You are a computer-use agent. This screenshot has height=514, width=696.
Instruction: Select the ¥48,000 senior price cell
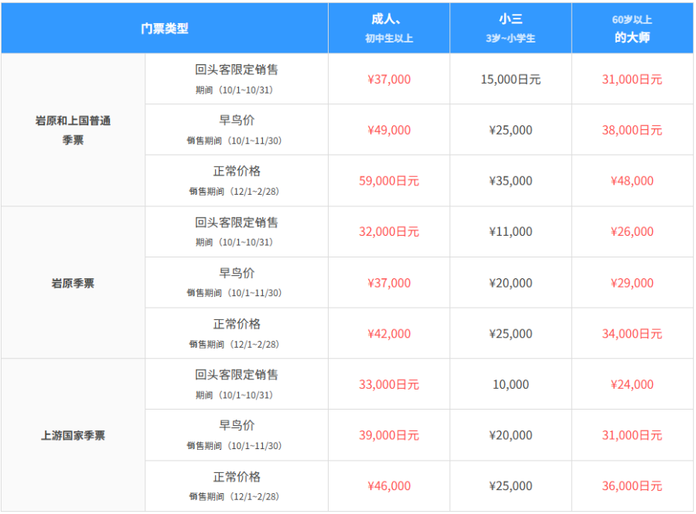coord(632,181)
